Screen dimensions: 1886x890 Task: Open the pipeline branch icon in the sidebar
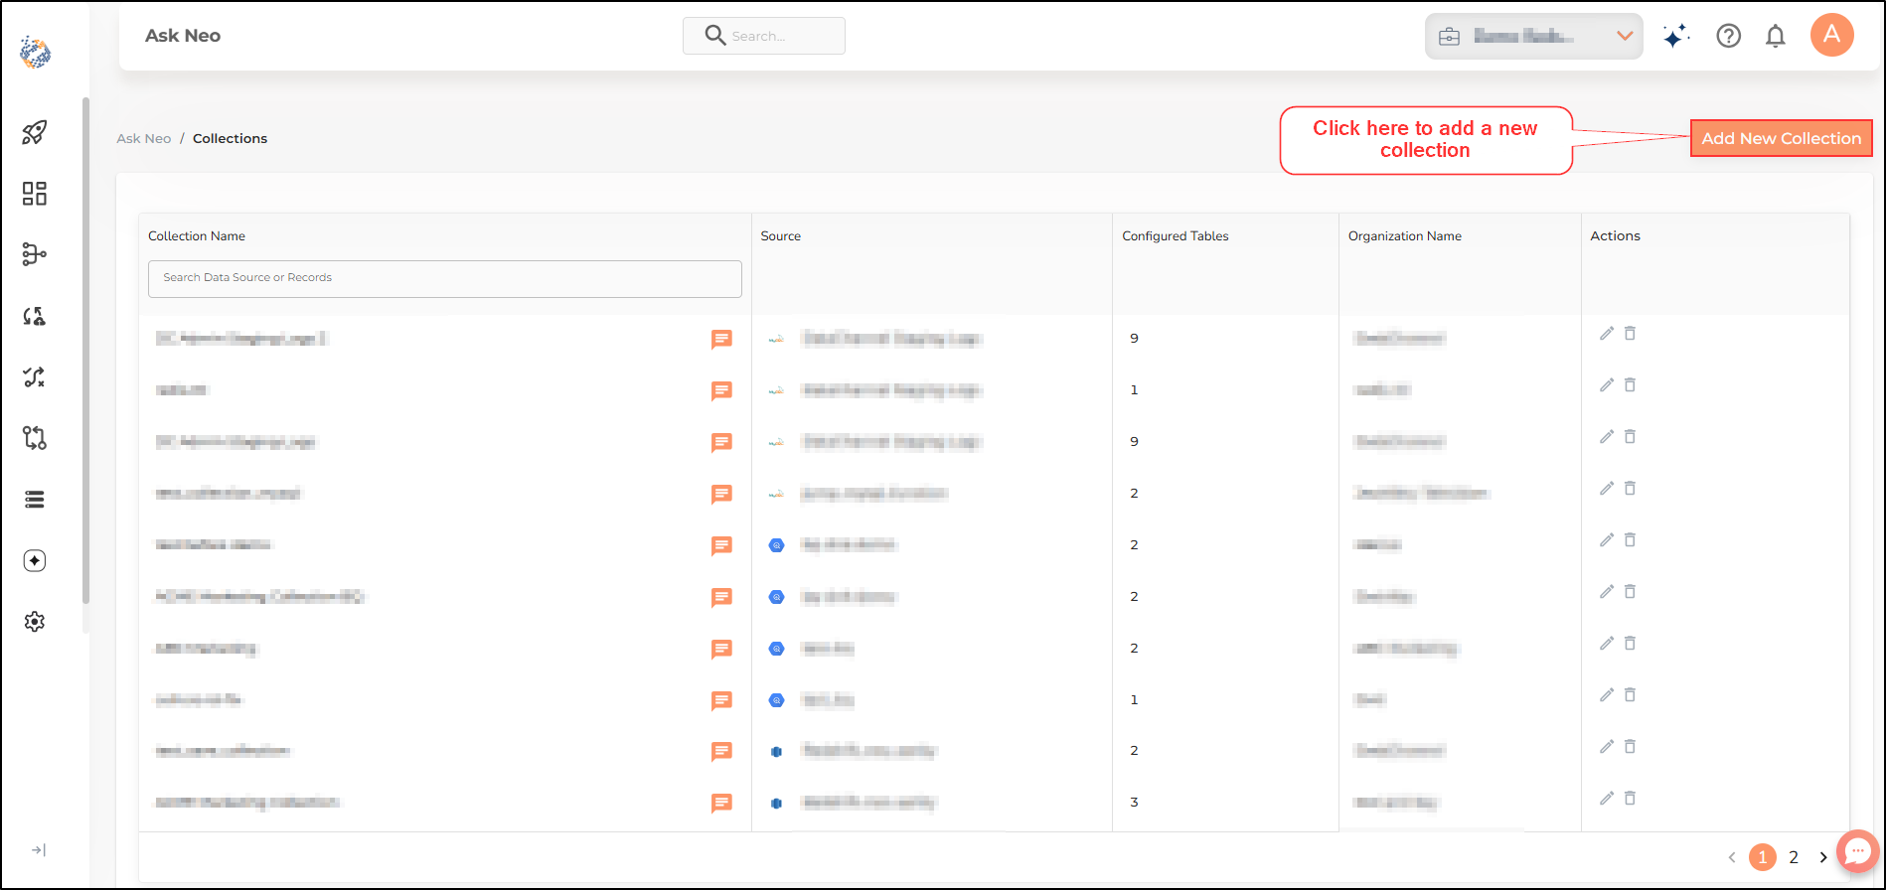coord(35,254)
